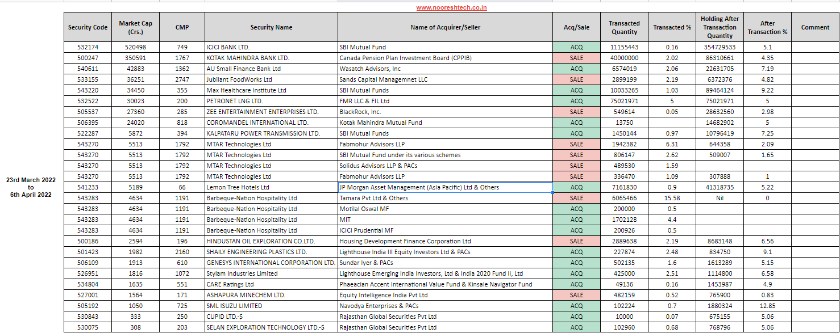Image resolution: width=840 pixels, height=333 pixels.
Task: Click Max Healthcare Institute Ltd
Action: click(271, 90)
